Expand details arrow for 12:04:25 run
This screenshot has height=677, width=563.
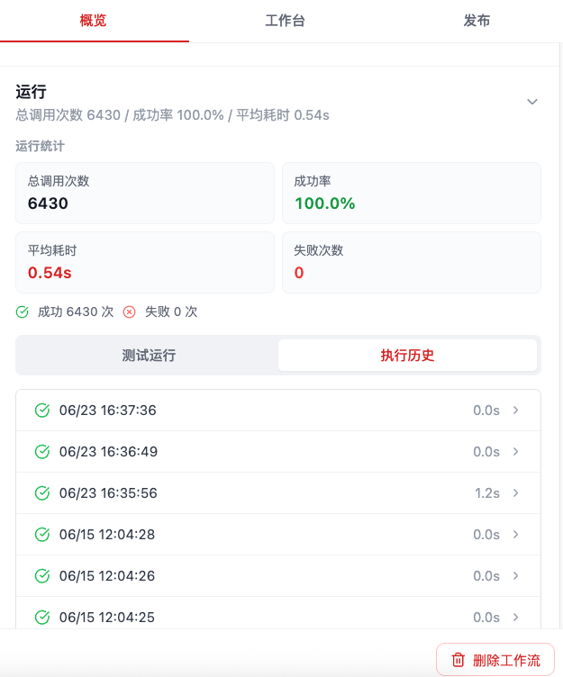pyautogui.click(x=515, y=618)
